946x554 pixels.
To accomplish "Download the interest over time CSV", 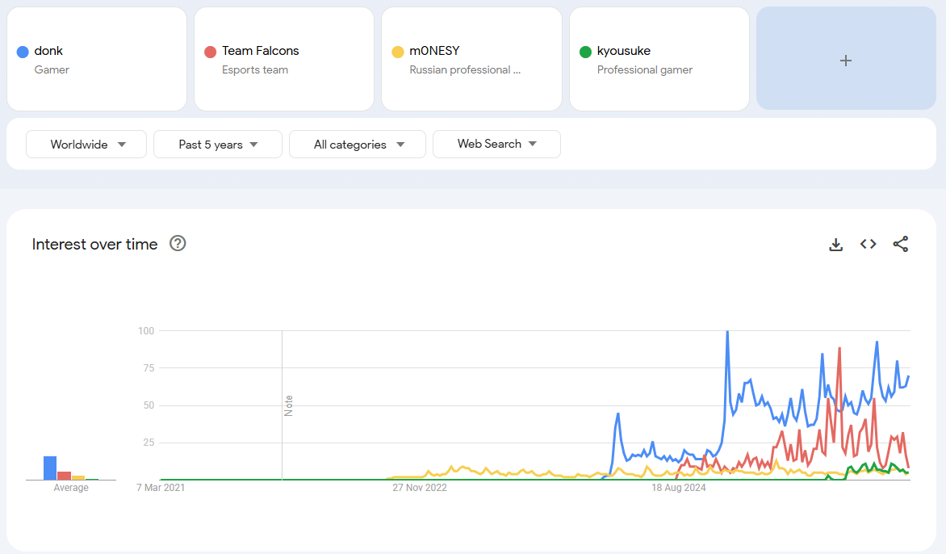I will [x=835, y=244].
